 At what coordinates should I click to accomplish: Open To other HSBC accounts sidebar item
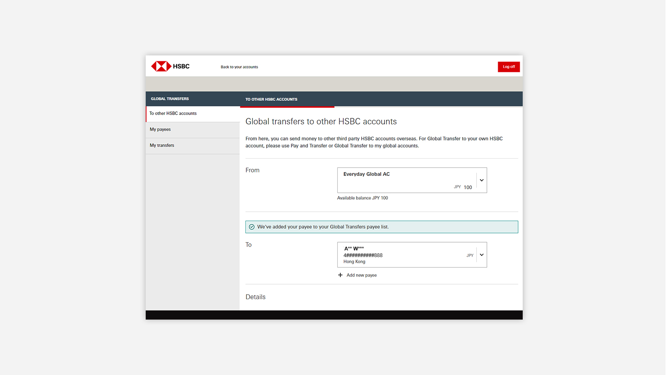[192, 114]
